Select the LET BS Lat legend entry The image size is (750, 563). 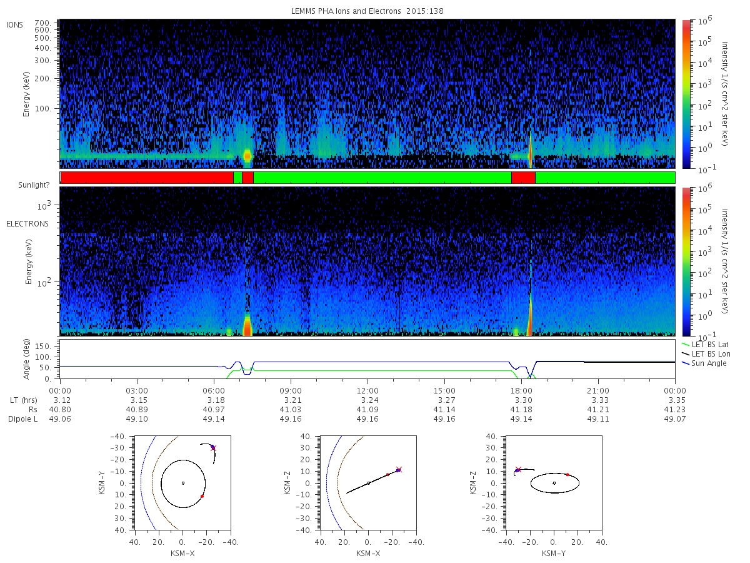(709, 345)
